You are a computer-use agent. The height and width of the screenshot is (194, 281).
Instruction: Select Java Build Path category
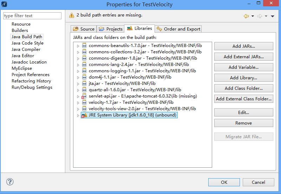[27, 37]
